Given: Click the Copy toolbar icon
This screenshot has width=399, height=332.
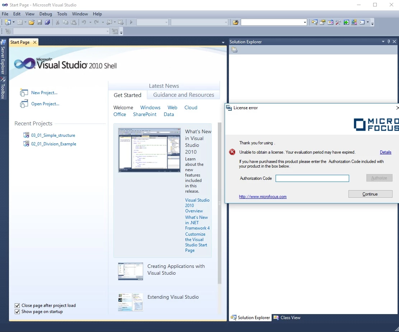Looking at the screenshot, I should tap(65, 22).
